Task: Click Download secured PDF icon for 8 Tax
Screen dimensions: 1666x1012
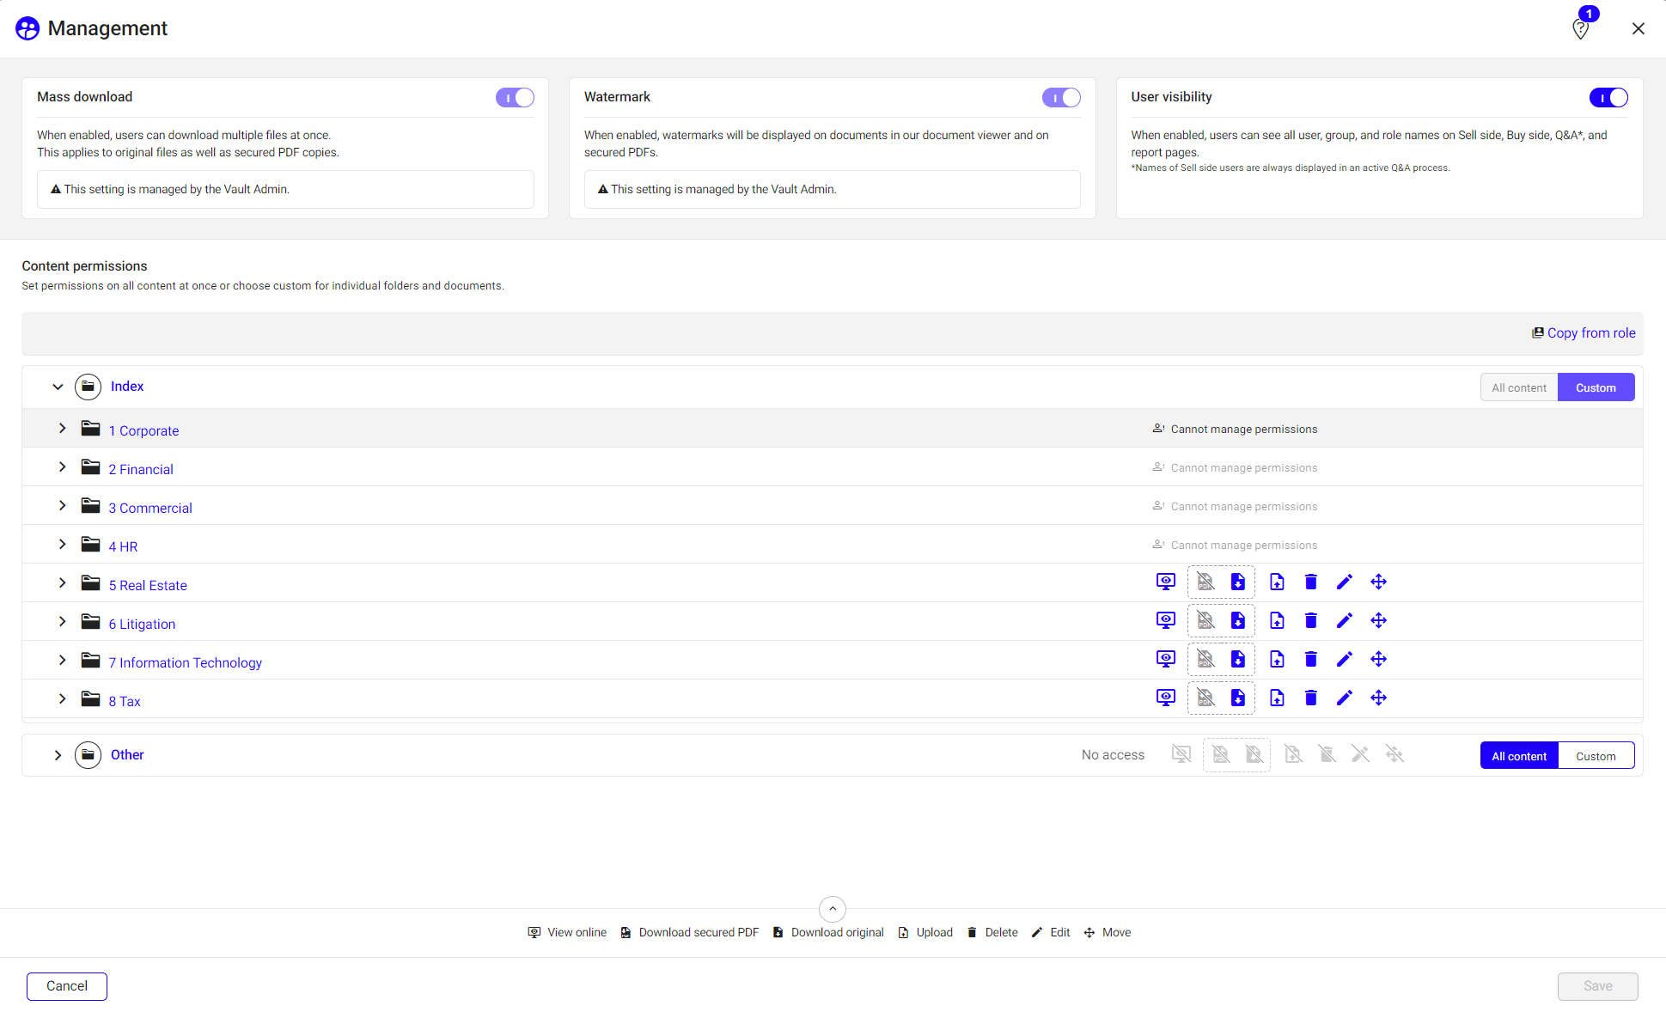Action: tap(1205, 698)
